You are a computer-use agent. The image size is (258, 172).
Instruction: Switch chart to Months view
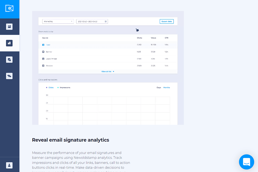(x=167, y=88)
